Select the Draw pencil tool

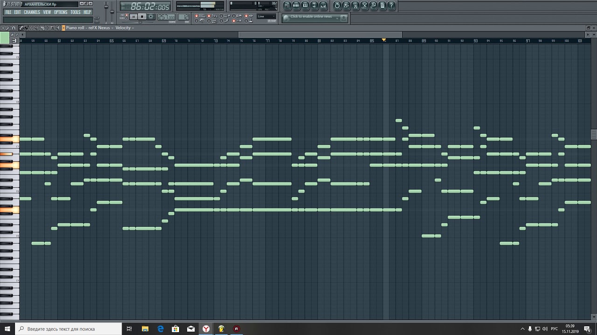click(21, 28)
